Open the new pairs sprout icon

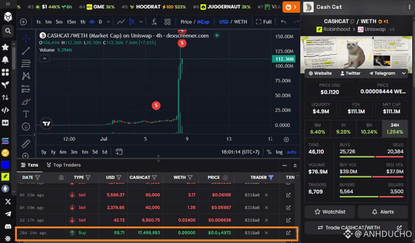pos(5,85)
